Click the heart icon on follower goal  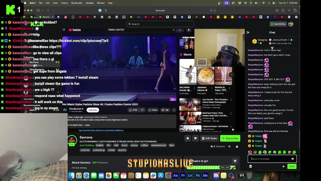click(x=235, y=161)
